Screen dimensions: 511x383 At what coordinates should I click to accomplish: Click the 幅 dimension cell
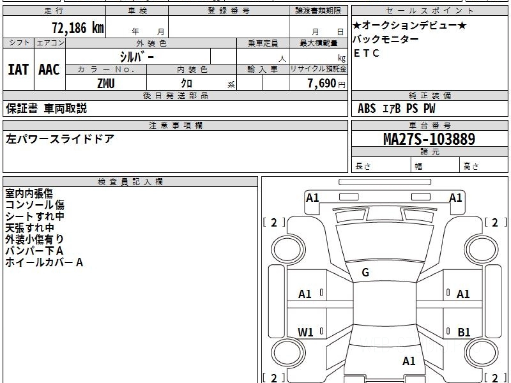point(435,165)
